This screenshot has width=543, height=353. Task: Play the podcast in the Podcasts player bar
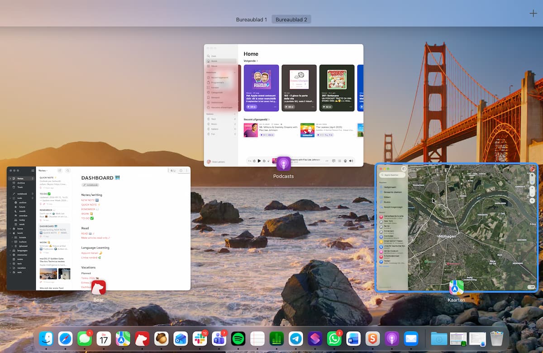click(x=259, y=161)
